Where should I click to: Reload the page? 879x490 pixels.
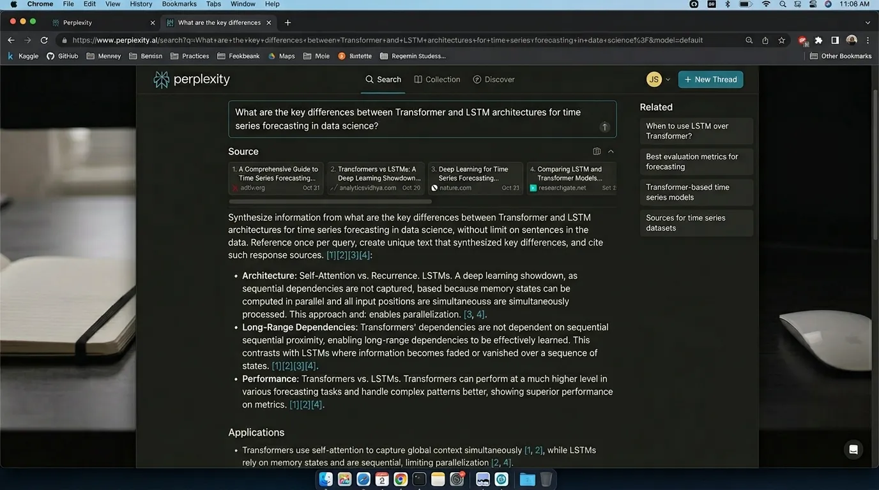tap(44, 40)
